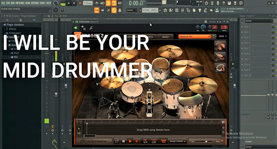
Task: Click the undo history circular arrow icon
Action: tap(206, 3)
